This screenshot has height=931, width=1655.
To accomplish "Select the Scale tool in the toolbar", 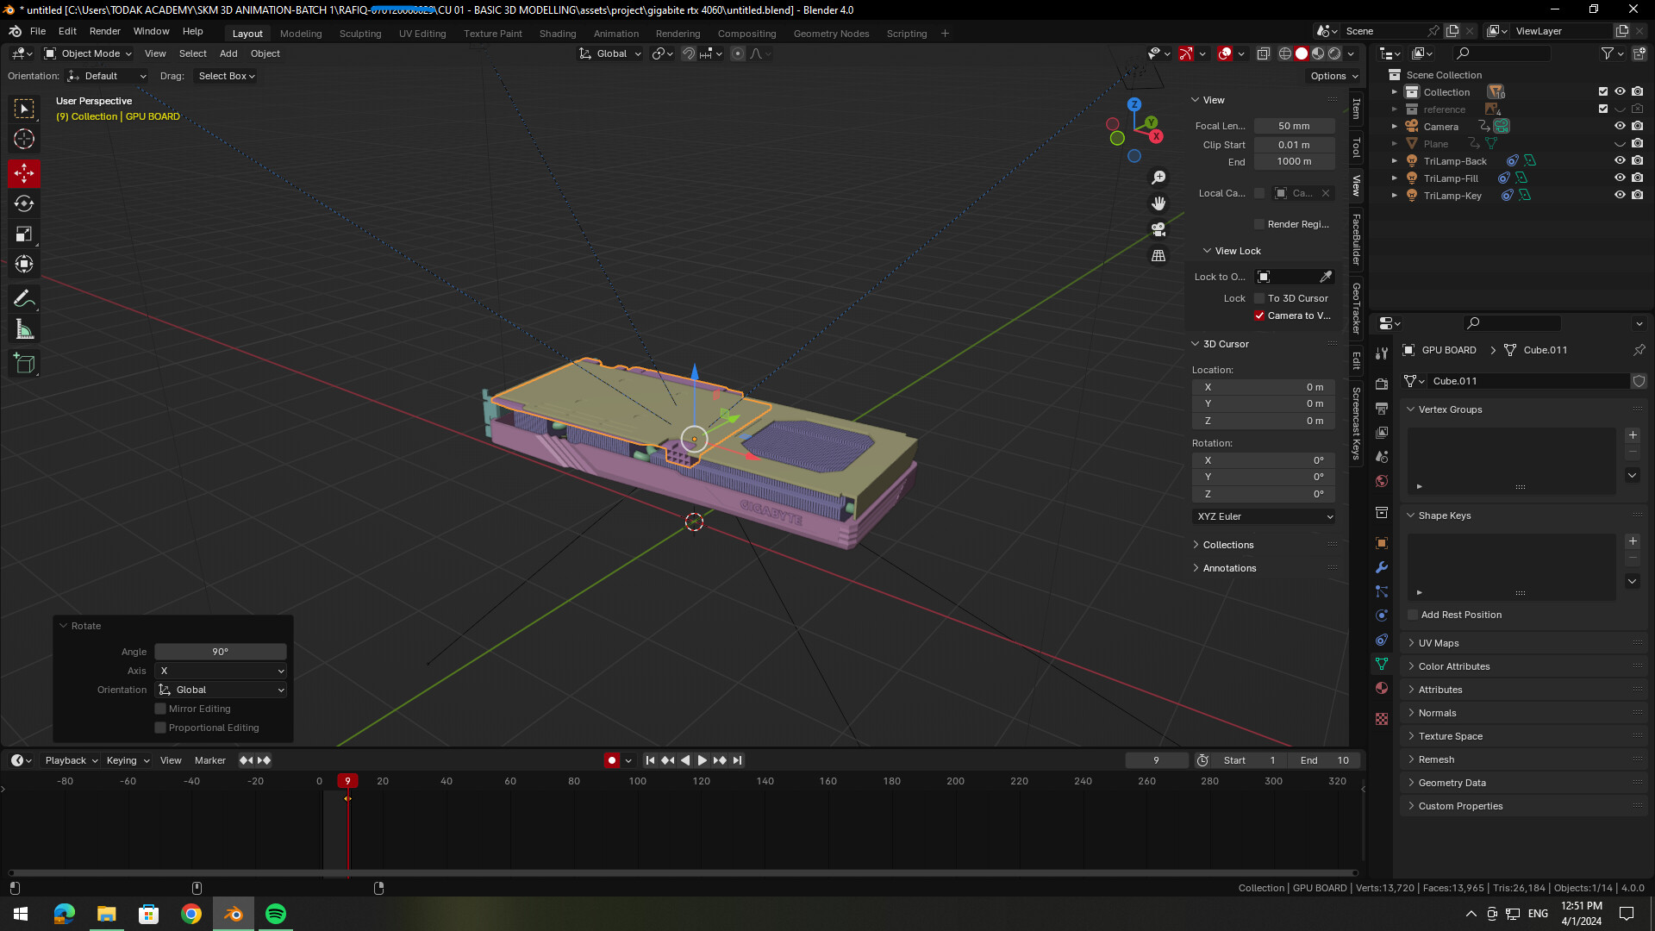I will click(x=24, y=234).
